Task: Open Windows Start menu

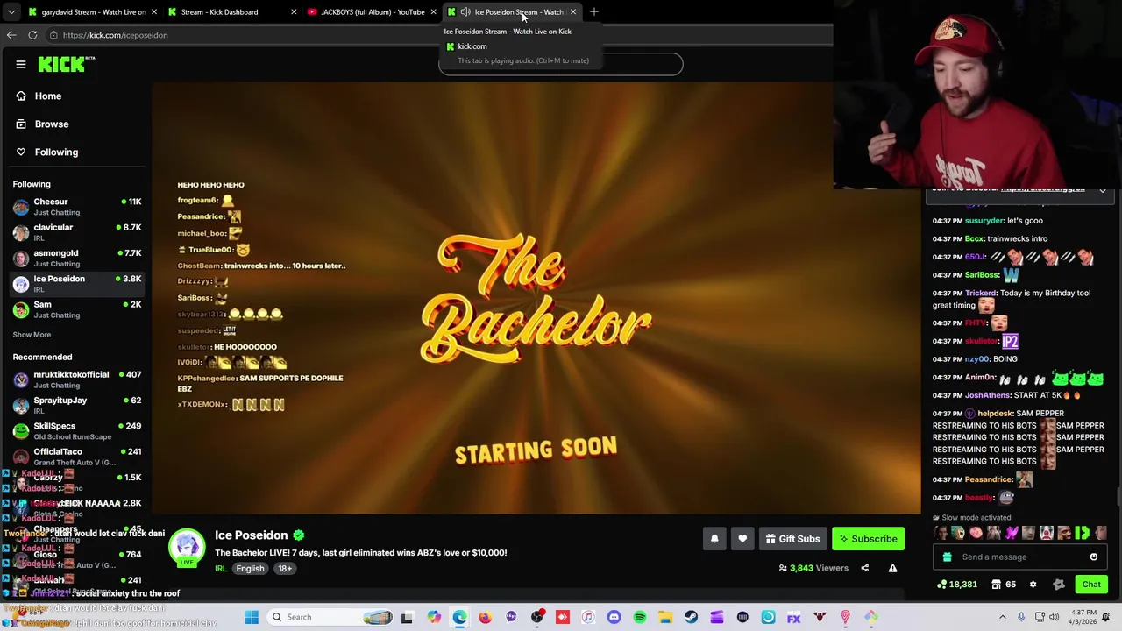Action: 252,617
